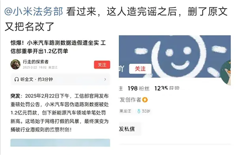
Task: Open the light blue image below the article
Action: [x=60, y=143]
